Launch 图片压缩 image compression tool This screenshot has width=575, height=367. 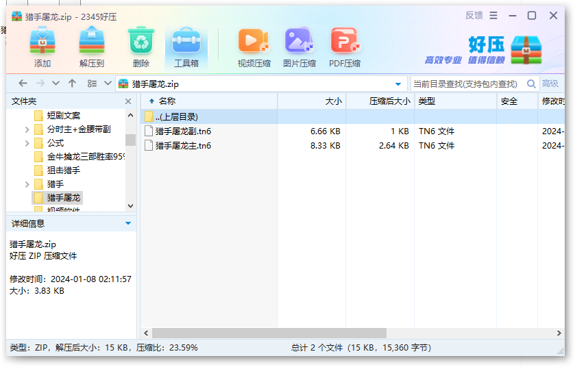299,47
